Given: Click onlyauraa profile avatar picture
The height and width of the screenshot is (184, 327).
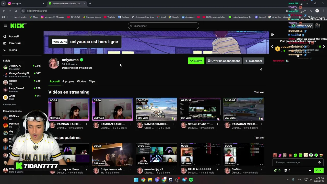Looking at the screenshot, I should (x=54, y=63).
